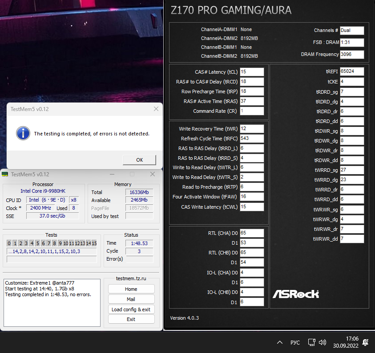Viewport: 375px width, 353px height.
Task: Click the ASRock logo
Action: pos(296,294)
